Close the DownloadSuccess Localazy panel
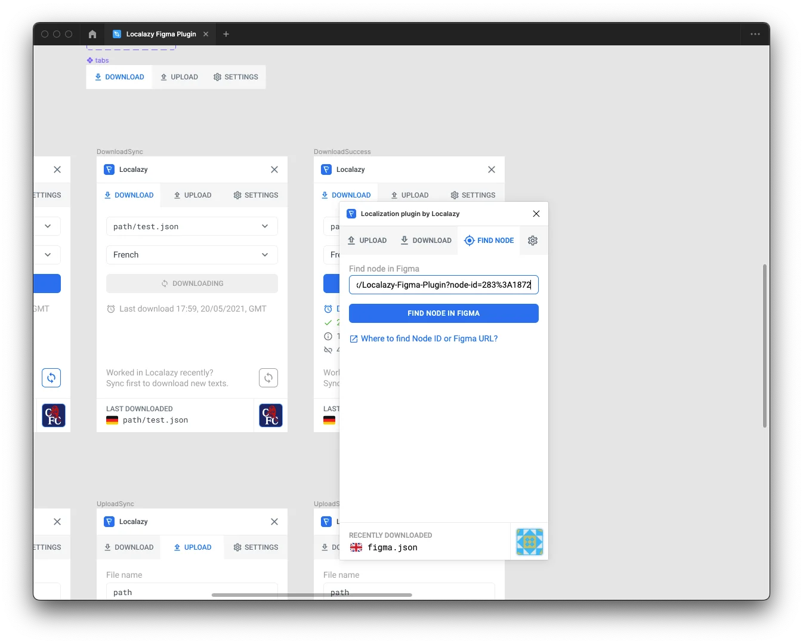Viewport: 803px width, 644px height. 492,170
